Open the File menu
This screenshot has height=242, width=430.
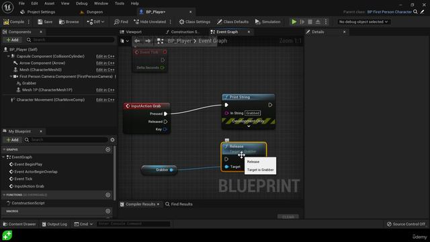point(21,3)
